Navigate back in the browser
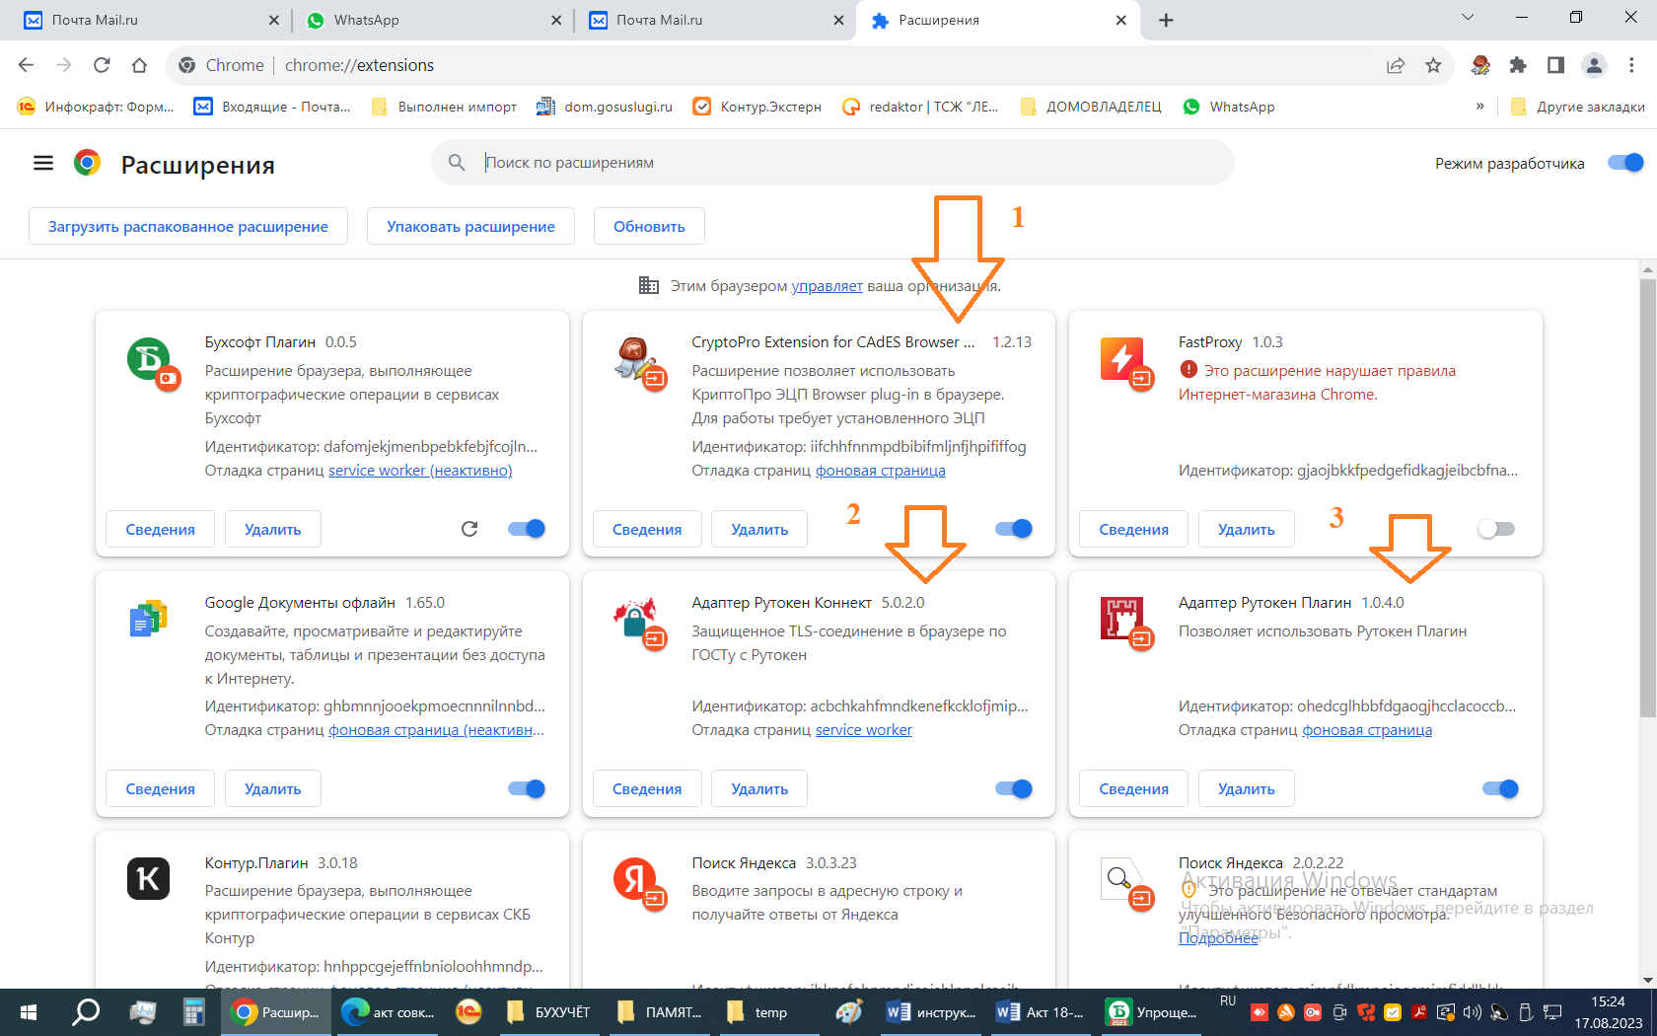 point(27,65)
